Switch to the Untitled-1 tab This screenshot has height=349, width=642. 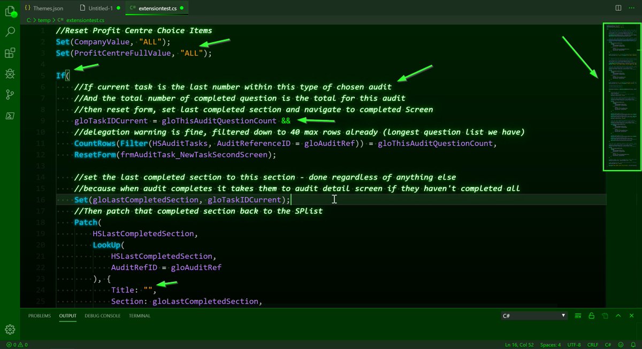(x=99, y=8)
